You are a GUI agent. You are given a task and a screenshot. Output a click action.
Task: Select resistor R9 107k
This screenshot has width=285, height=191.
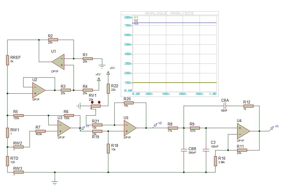click(x=195, y=128)
